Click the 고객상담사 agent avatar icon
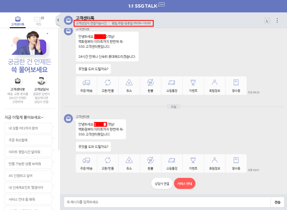Screen dimensions: 287x210 pyautogui.click(x=41, y=81)
